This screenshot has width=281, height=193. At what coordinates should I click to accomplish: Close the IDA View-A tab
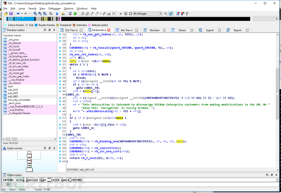[81, 30]
